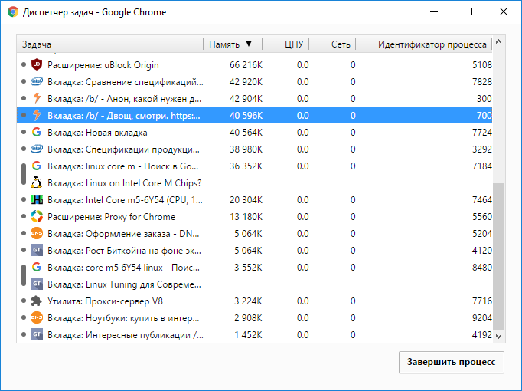The width and height of the screenshot is (522, 391).
Task: Click scrollbar down arrow
Action: point(498,336)
